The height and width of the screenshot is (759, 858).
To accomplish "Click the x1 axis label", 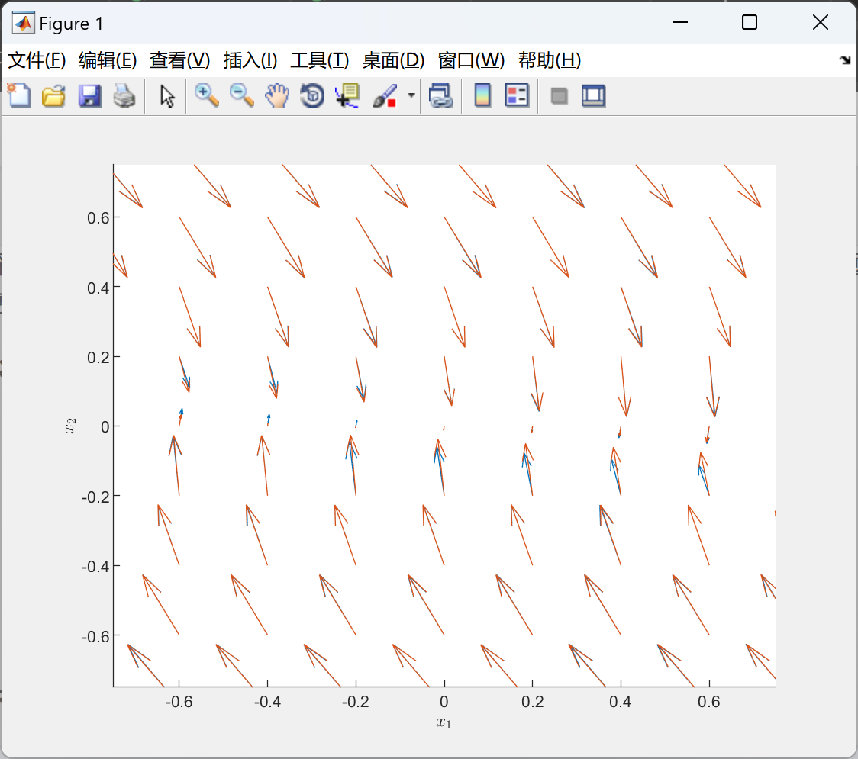I will [x=444, y=723].
